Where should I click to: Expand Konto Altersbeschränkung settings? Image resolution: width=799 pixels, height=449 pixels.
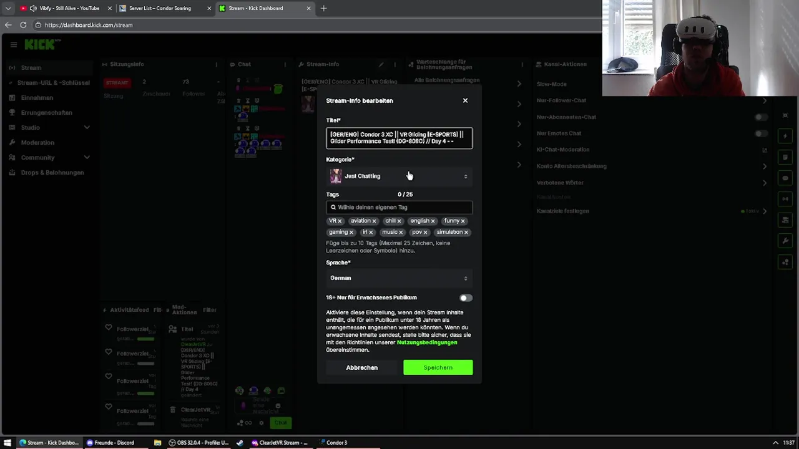point(765,166)
